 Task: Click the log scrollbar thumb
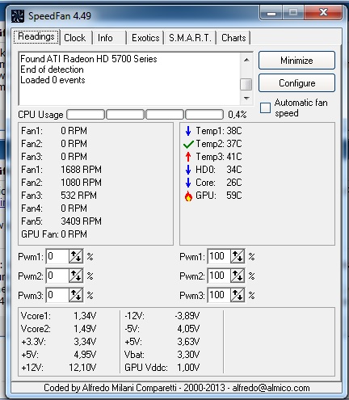tap(246, 84)
